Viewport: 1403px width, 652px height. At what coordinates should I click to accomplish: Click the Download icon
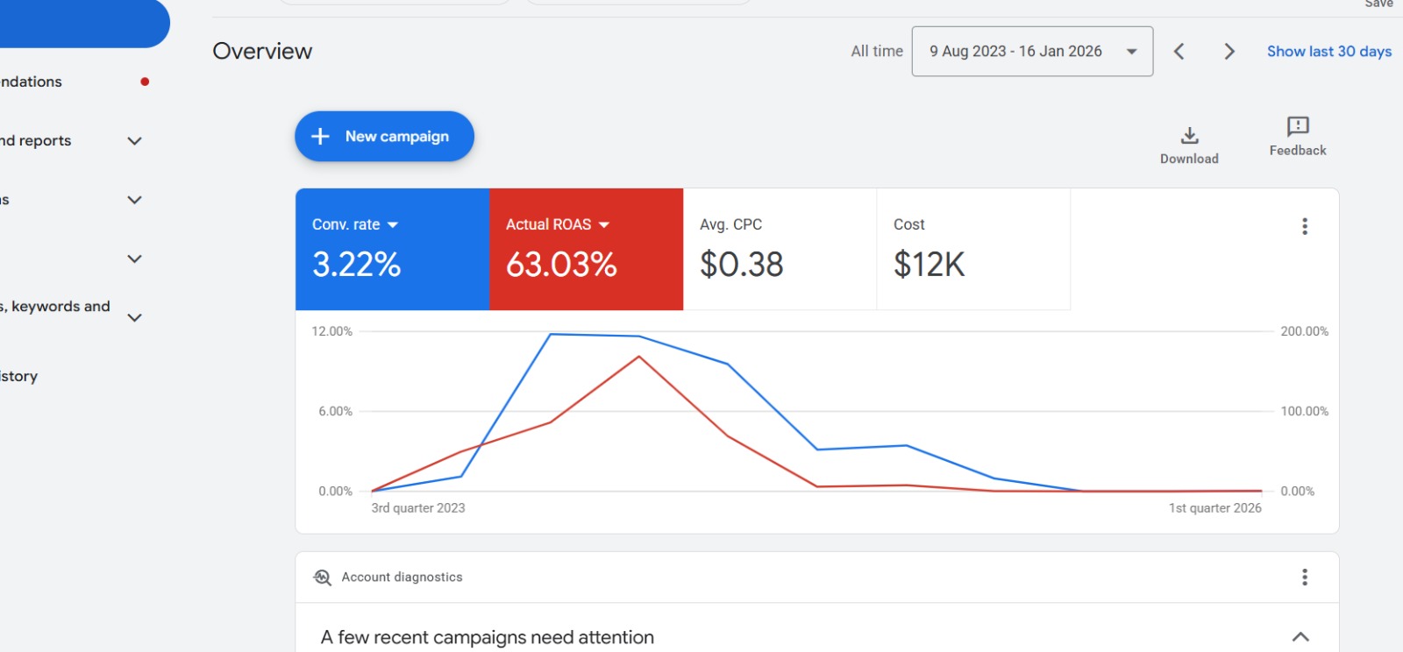(x=1189, y=136)
